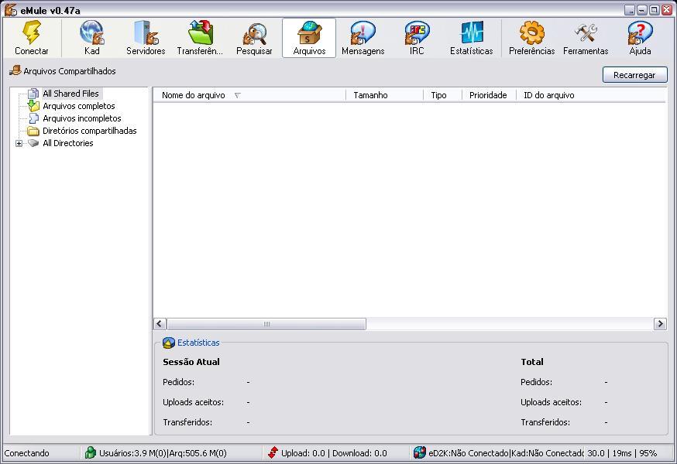Click the sort arrow on Nome do arquivo

[238, 95]
